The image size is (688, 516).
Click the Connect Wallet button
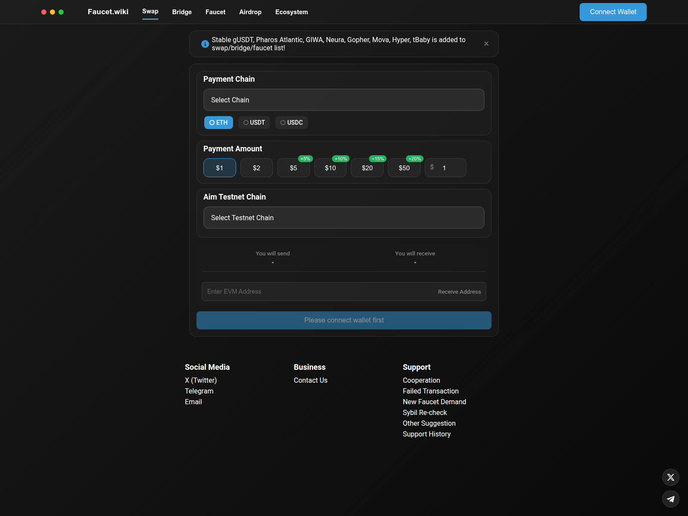click(613, 12)
